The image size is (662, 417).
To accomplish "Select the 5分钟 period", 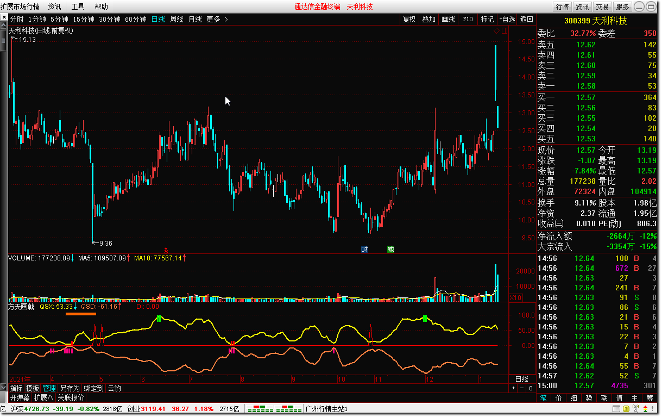I will pos(59,19).
